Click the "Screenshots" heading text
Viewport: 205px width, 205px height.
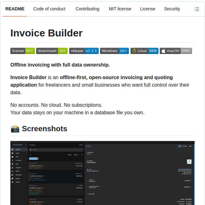[x=45, y=129]
